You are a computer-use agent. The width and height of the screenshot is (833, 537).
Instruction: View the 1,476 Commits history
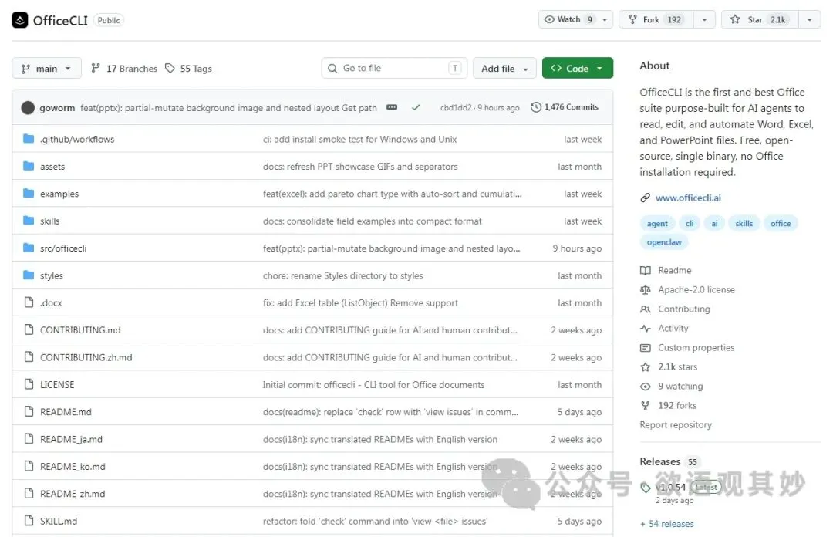pyautogui.click(x=565, y=107)
